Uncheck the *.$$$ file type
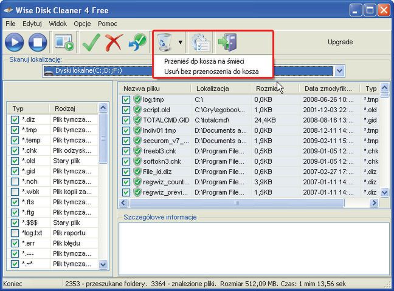 (15, 222)
